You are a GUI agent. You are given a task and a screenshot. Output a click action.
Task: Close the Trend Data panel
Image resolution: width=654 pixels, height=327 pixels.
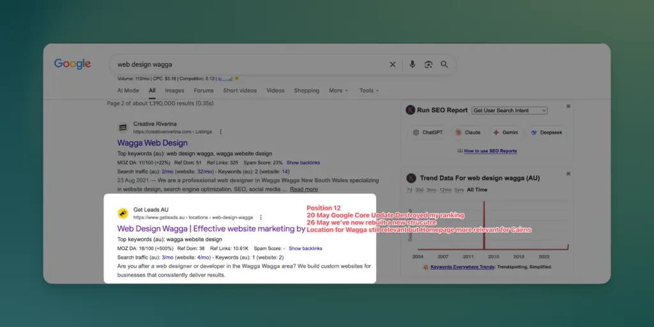pos(568,173)
